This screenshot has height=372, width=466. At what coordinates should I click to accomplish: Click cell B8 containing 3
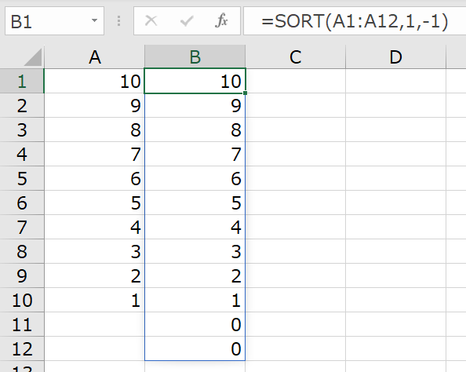(195, 251)
